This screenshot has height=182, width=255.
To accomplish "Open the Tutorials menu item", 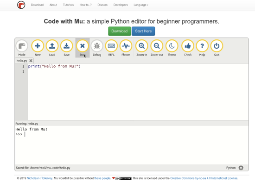I will pyautogui.click(x=68, y=5).
